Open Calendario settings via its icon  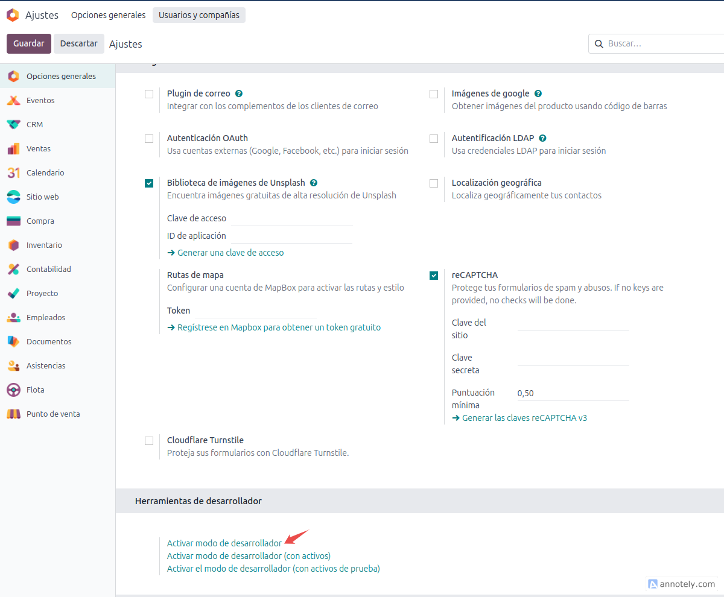coord(13,173)
